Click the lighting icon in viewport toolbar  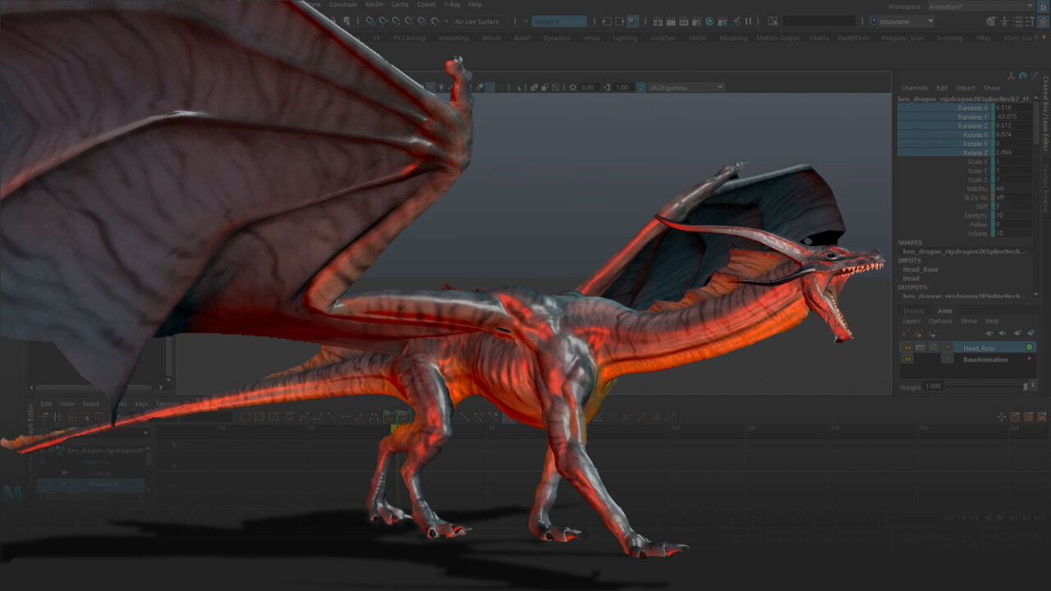click(441, 86)
